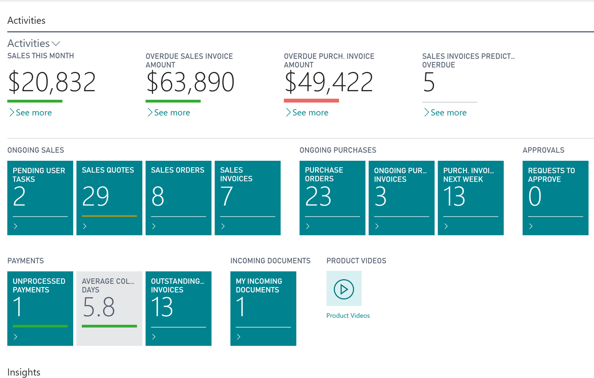
Task: Click the Ongoing Sales group label
Action: pos(36,150)
